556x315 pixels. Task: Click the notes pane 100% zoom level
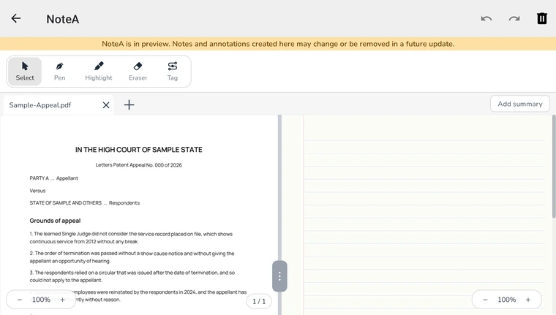point(507,300)
